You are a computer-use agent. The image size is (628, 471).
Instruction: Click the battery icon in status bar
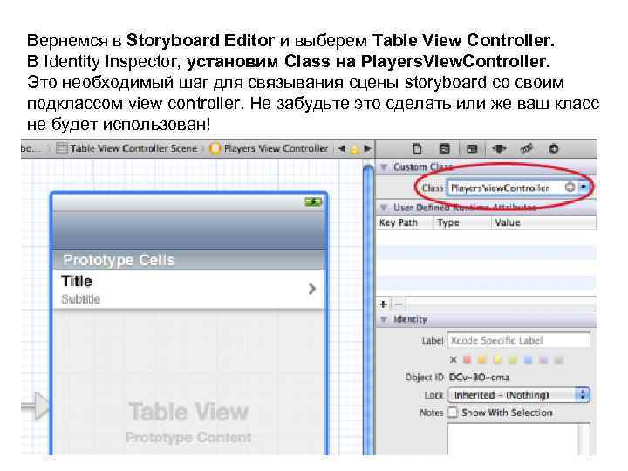(313, 201)
